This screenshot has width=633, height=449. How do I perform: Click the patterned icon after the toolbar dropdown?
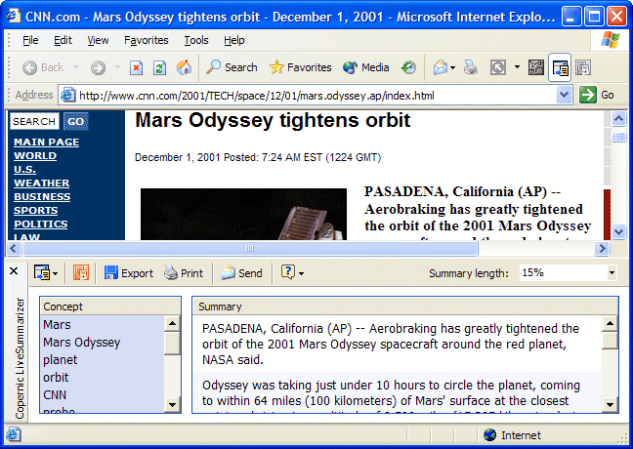pyautogui.click(x=536, y=67)
